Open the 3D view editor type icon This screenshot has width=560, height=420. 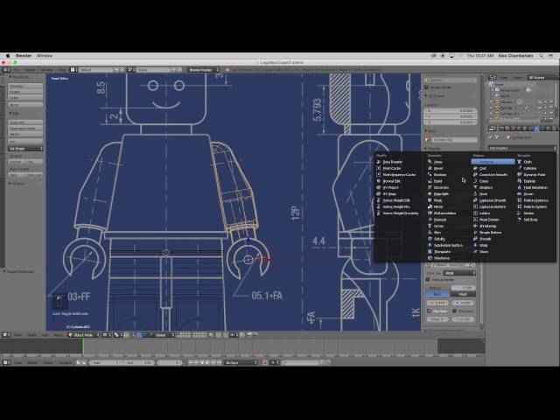(6, 335)
